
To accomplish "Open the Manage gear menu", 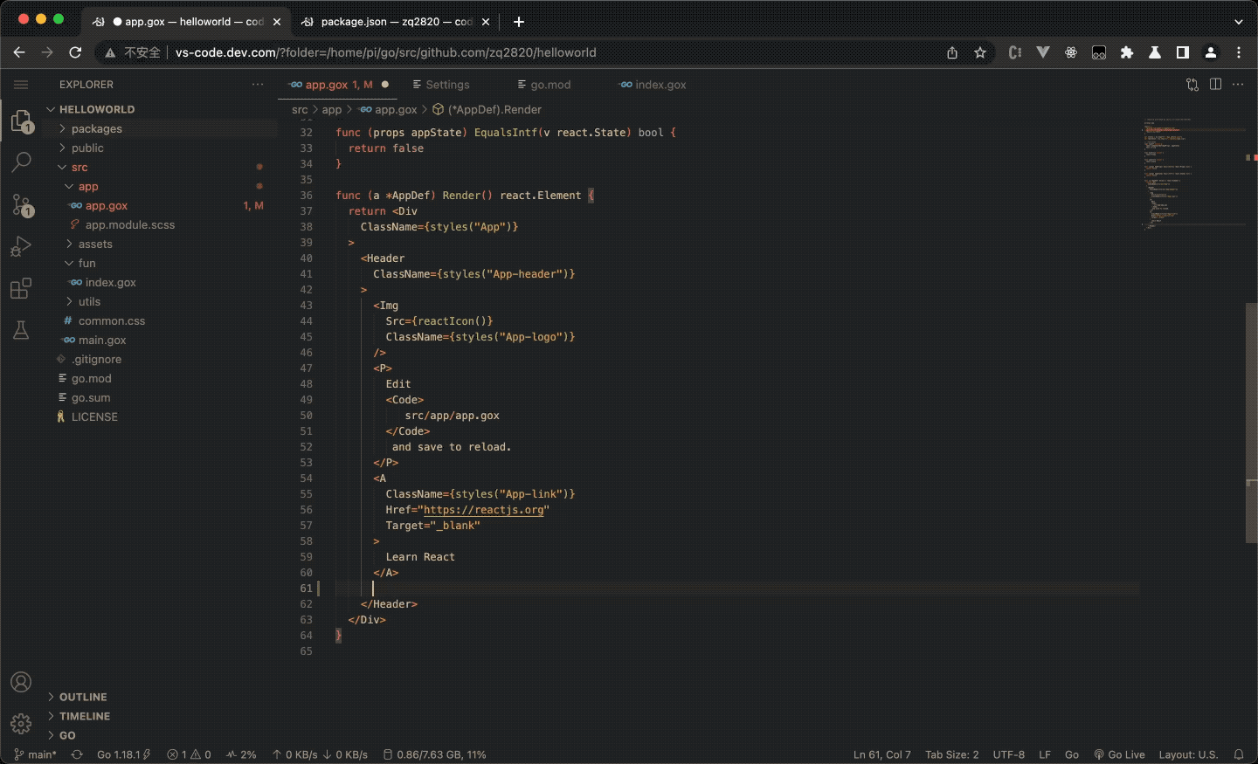I will 21,723.
